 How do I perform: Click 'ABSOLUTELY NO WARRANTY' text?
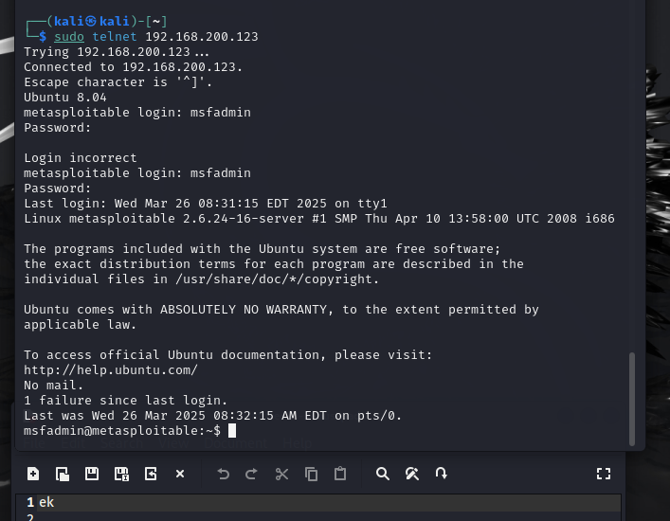(244, 310)
